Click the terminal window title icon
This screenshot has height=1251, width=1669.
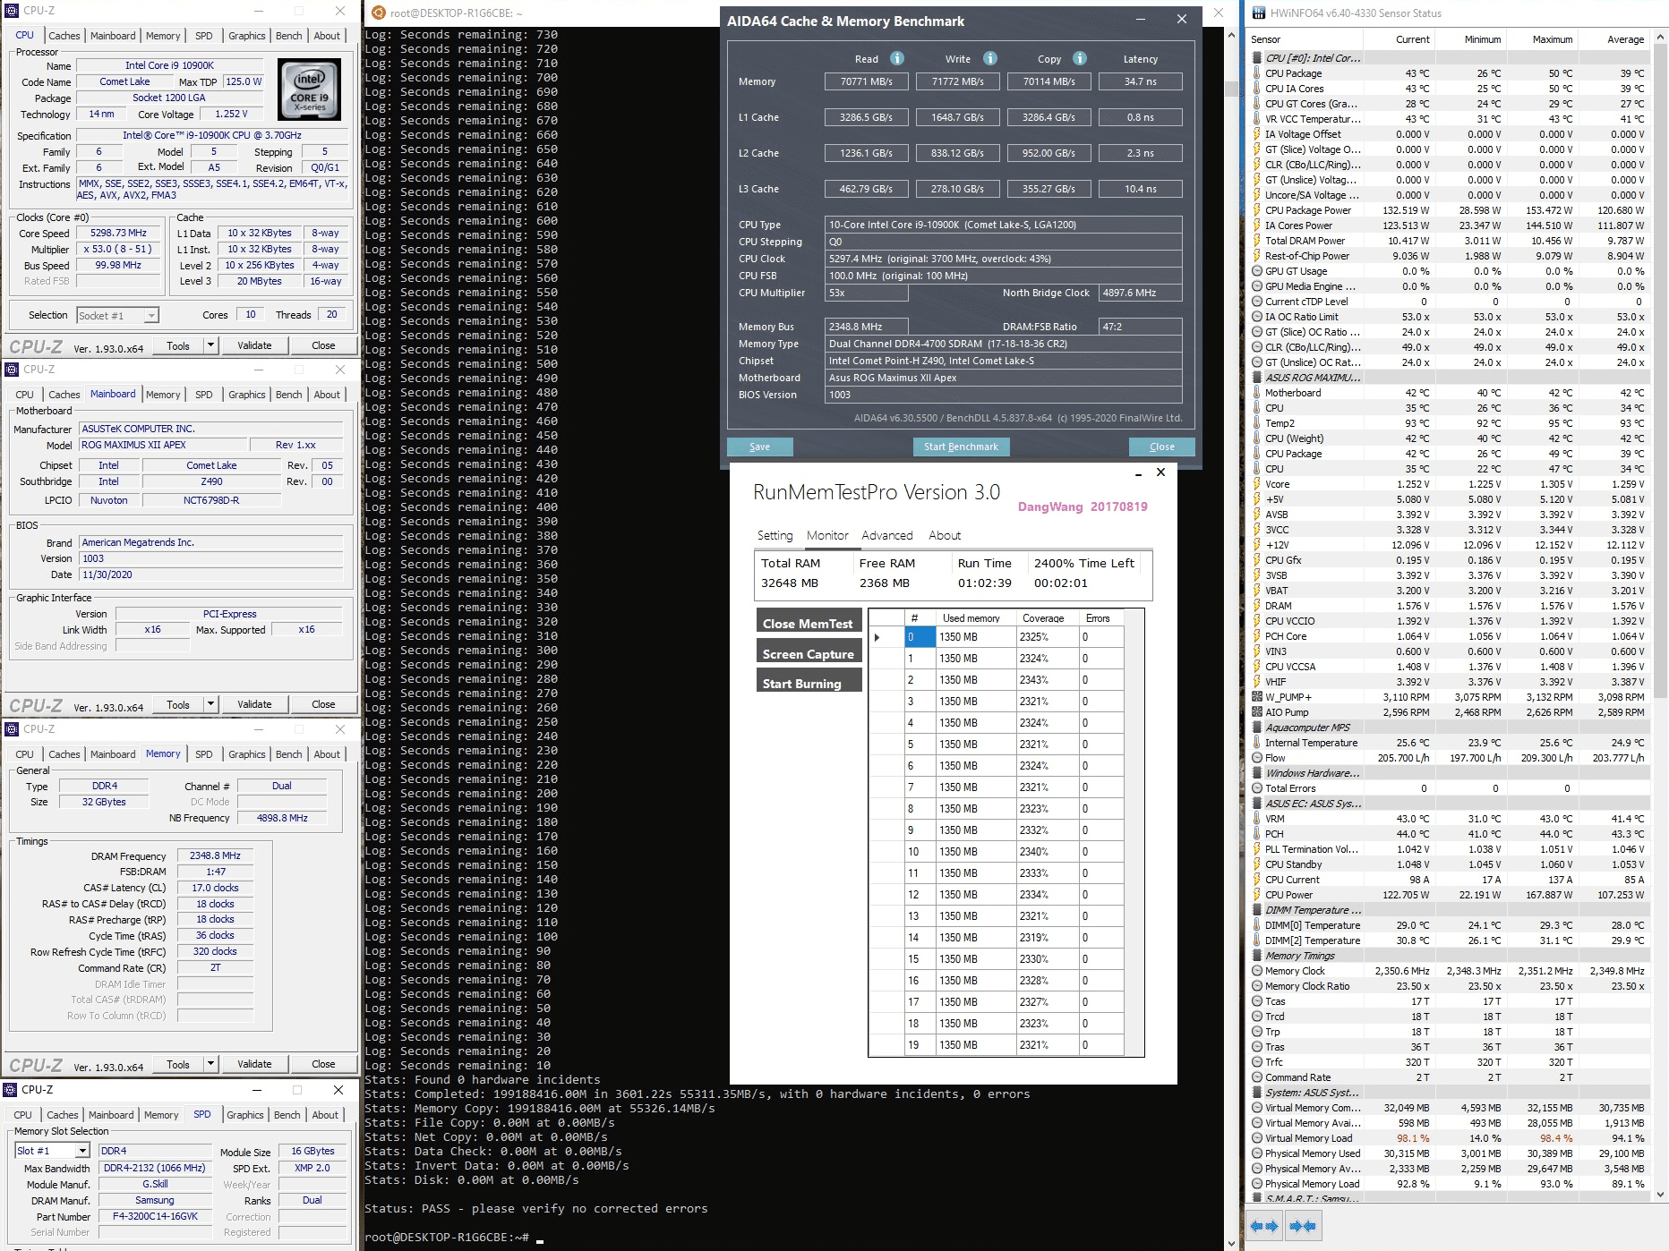point(379,13)
